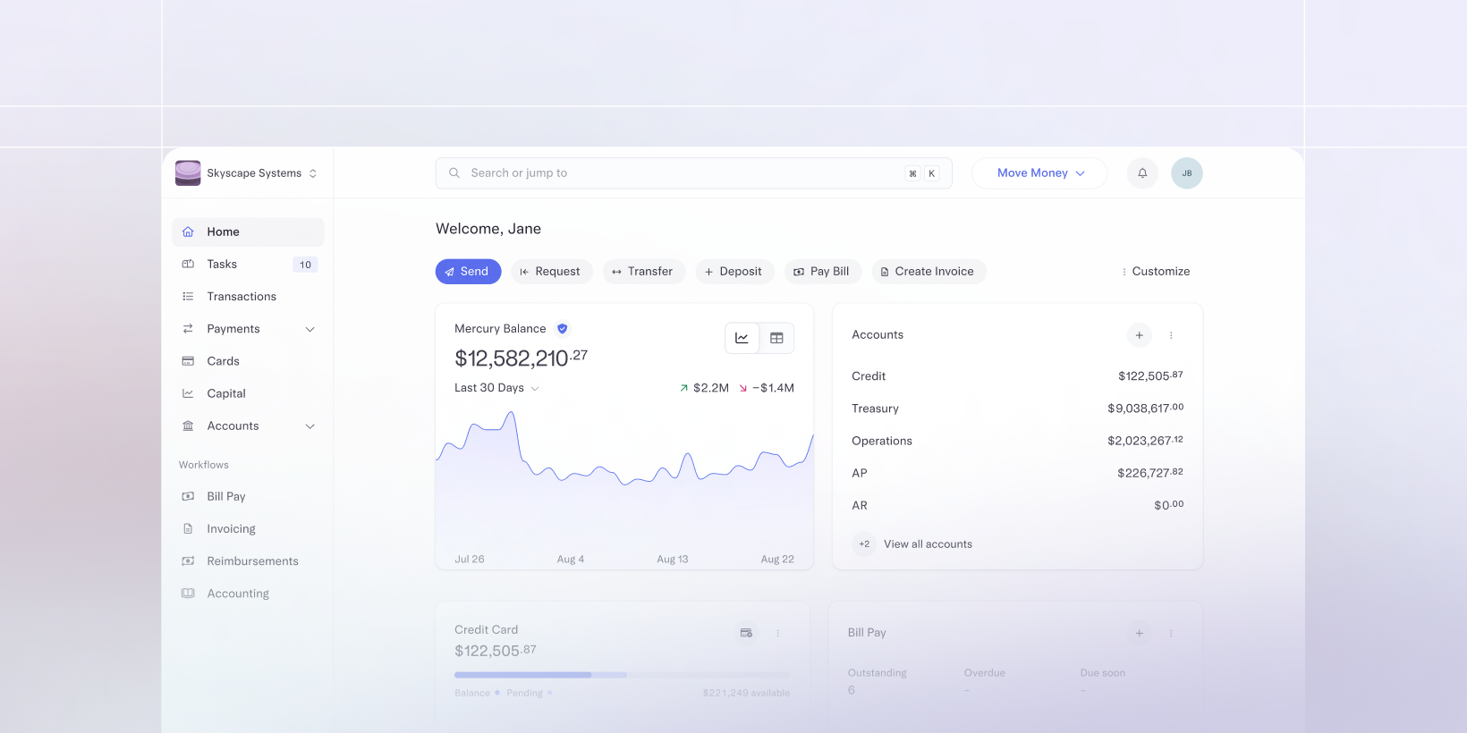1467x733 pixels.
Task: Click the search magnifier icon
Action: coord(454,173)
